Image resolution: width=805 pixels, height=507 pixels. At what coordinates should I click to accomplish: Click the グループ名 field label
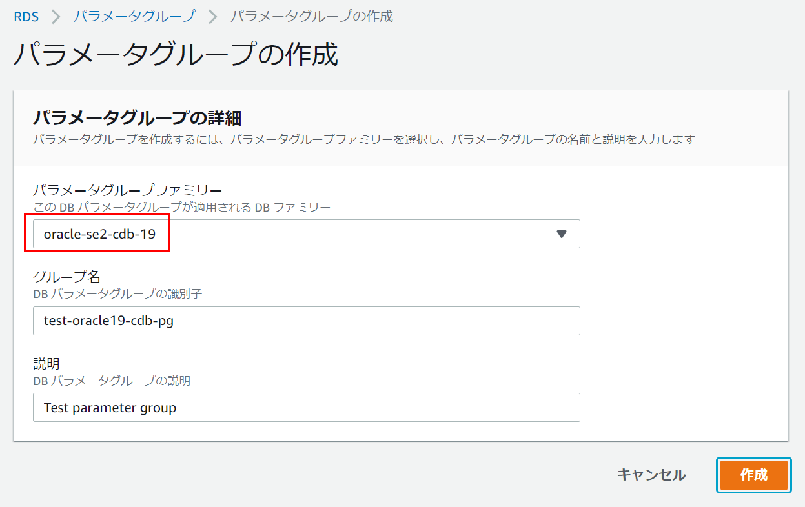click(67, 277)
